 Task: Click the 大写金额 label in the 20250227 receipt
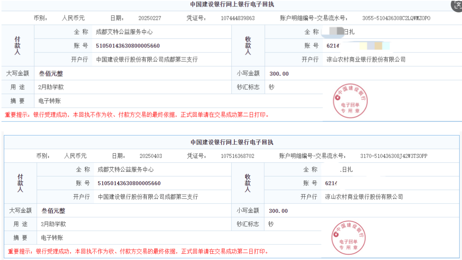click(18, 74)
